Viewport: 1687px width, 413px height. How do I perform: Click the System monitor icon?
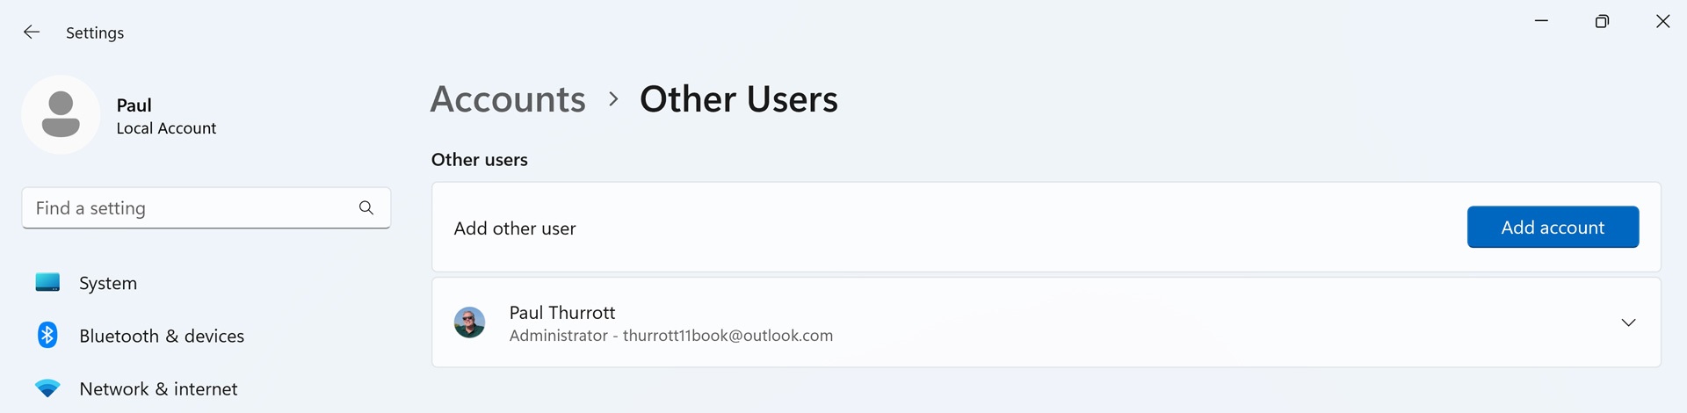(47, 282)
